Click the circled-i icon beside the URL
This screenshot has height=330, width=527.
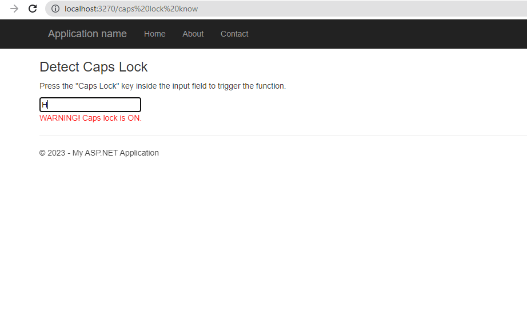[54, 9]
